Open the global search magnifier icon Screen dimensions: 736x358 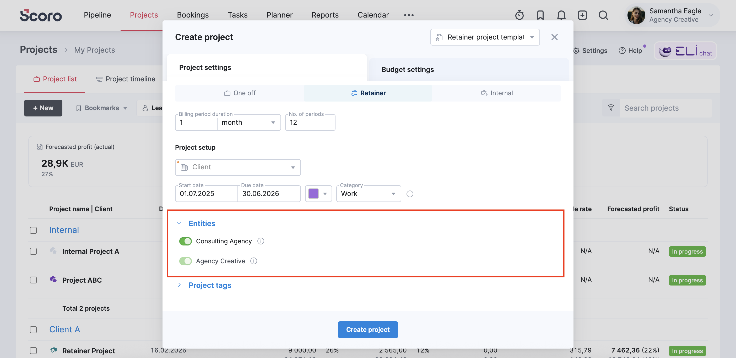[x=603, y=15]
